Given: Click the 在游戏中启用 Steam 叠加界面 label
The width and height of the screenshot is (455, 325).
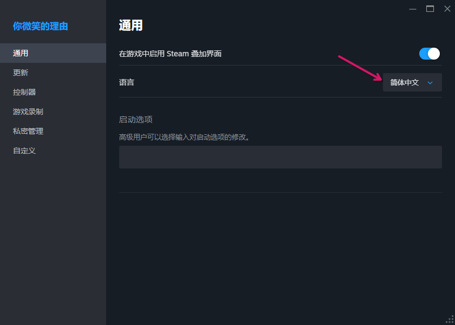Looking at the screenshot, I should [170, 54].
